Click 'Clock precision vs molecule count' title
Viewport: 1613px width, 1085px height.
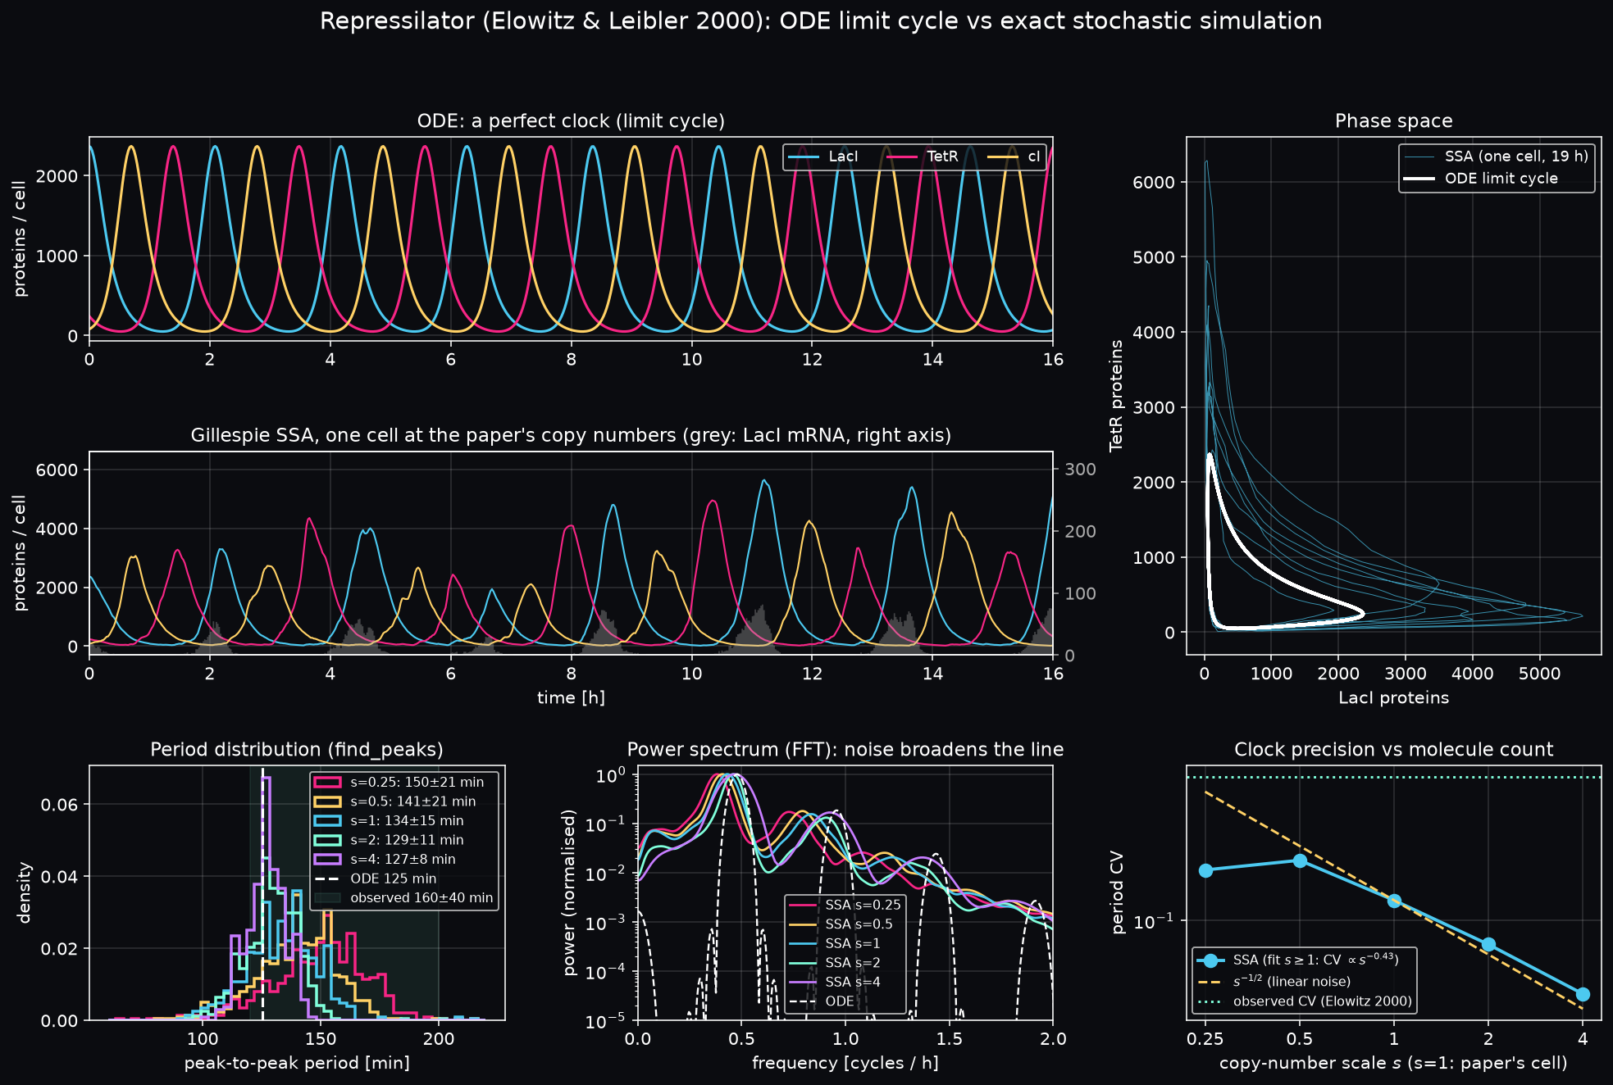(1393, 750)
